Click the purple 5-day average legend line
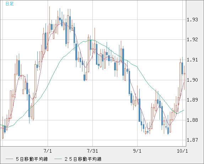 10,159
